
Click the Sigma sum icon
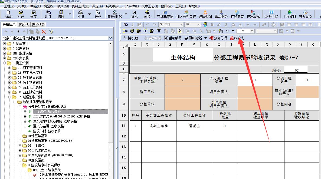(227, 31)
